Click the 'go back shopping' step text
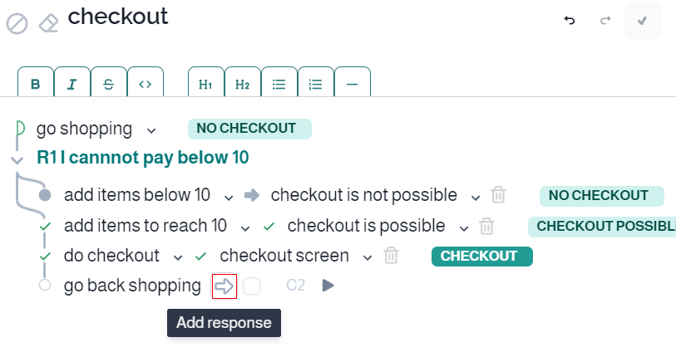This screenshot has width=676, height=352. click(132, 286)
